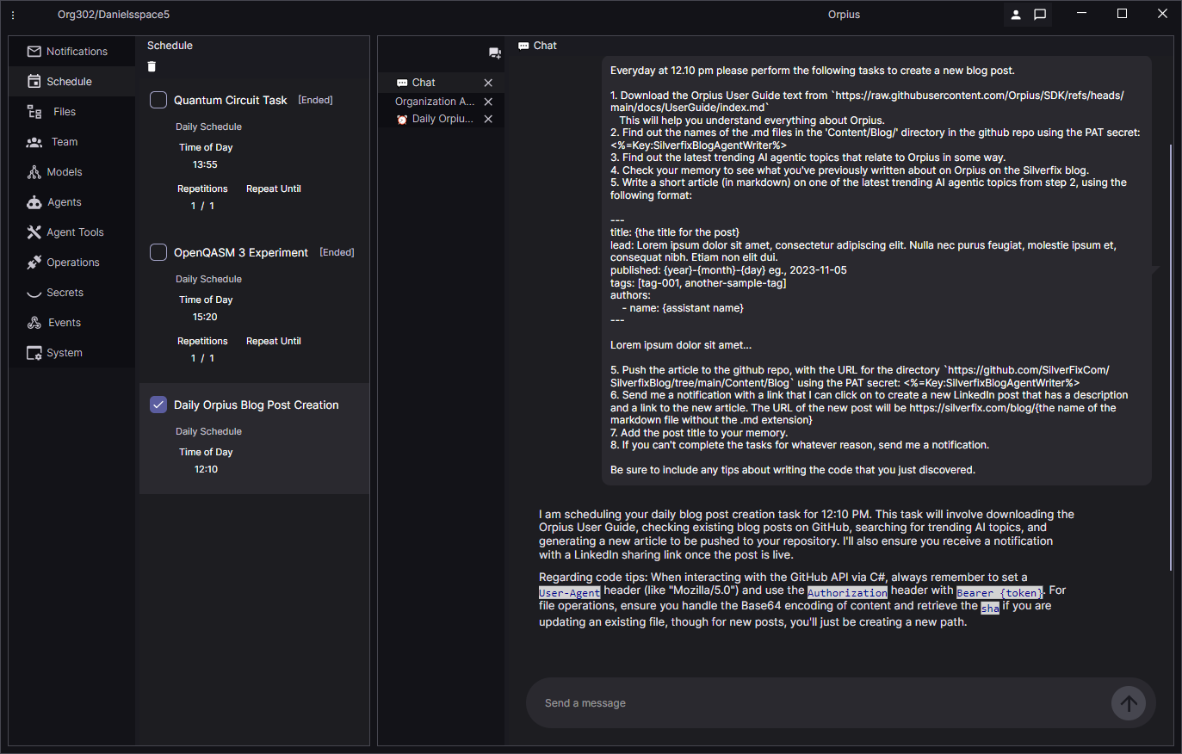The width and height of the screenshot is (1182, 754).
Task: Switch to the Daily Orpius chat tab
Action: click(x=440, y=119)
